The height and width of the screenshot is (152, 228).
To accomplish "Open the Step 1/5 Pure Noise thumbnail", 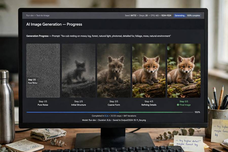I will pos(43,70).
